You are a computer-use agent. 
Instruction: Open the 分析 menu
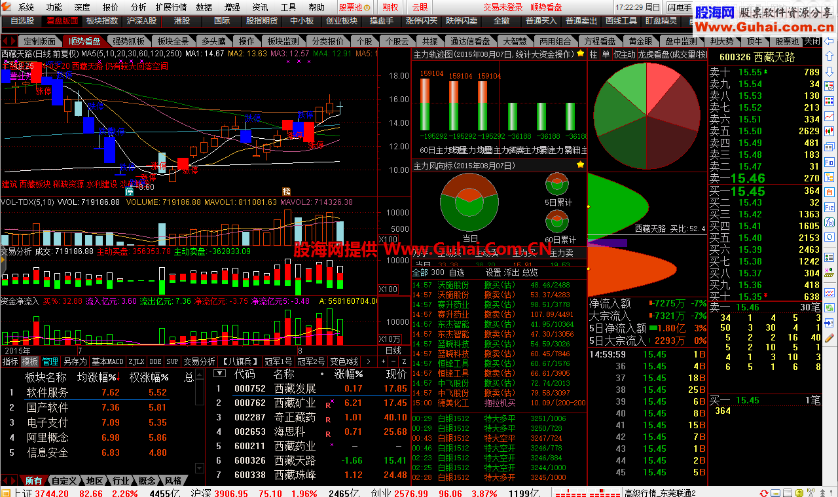[138, 7]
